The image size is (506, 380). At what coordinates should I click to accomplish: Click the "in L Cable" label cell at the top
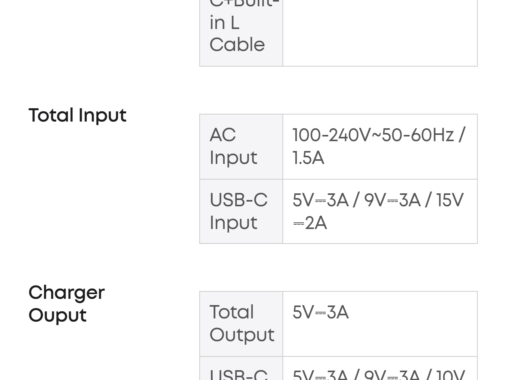pyautogui.click(x=241, y=33)
